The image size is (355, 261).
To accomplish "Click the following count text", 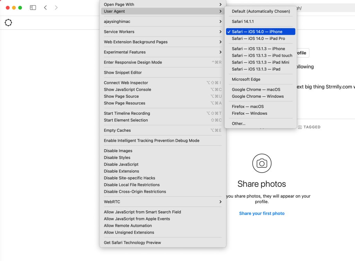I will 305,67.
